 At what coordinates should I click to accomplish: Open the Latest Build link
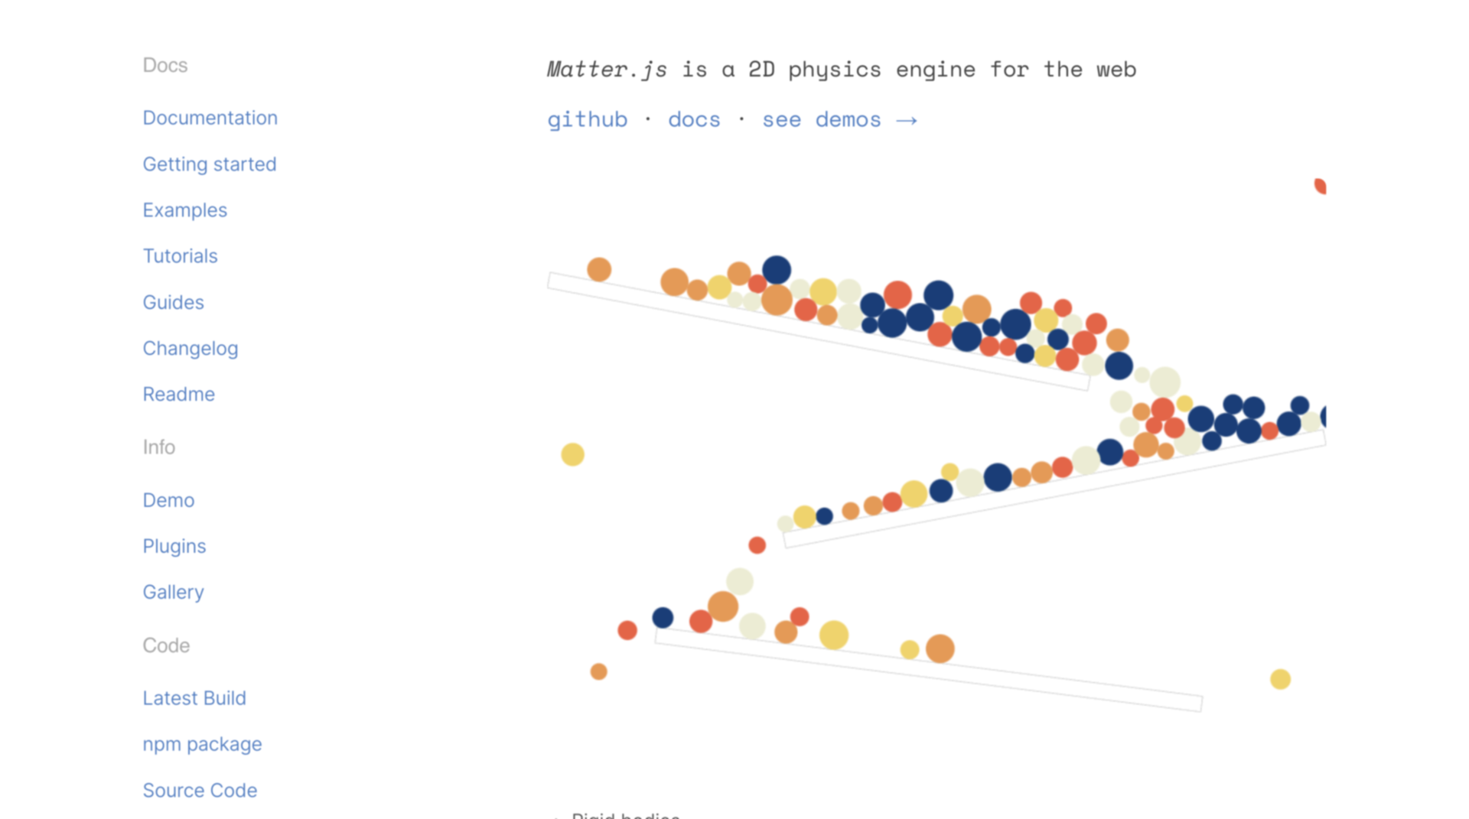(194, 698)
